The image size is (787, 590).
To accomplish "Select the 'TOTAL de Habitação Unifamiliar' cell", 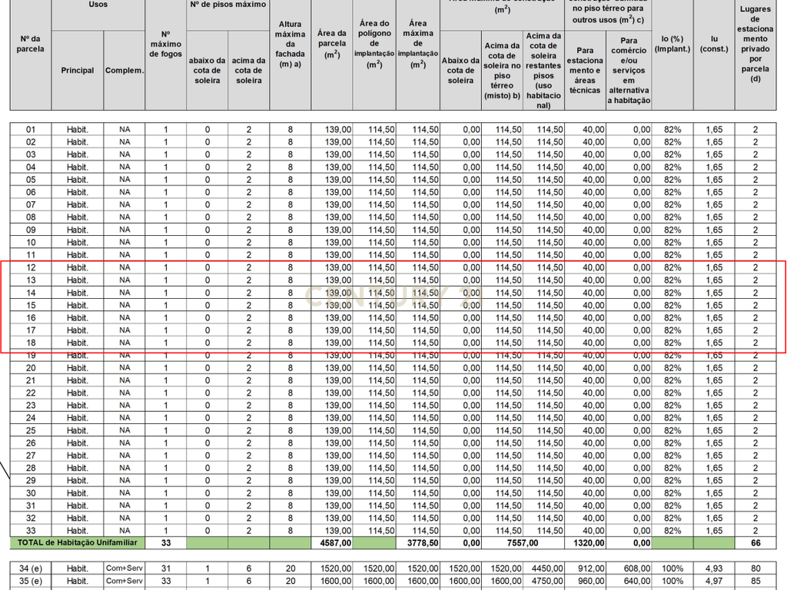I will point(78,543).
